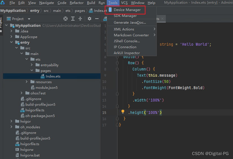Click the Collapse All toolbar icon
This screenshot has width=233, height=159.
tap(80, 19)
